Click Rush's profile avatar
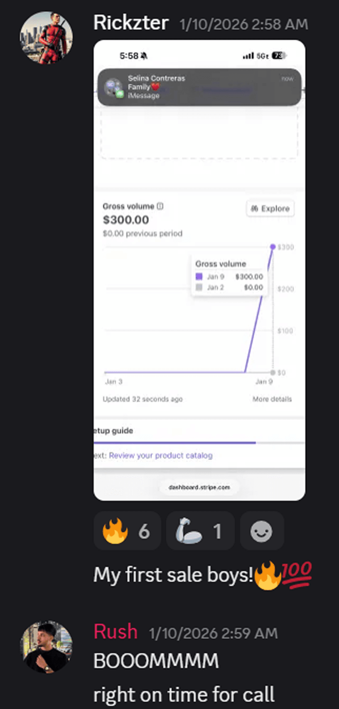 (47, 648)
